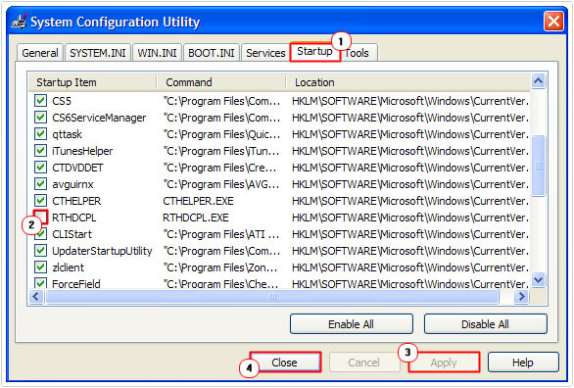This screenshot has width=574, height=388.
Task: Sort by the Command column header
Action: pyautogui.click(x=221, y=82)
